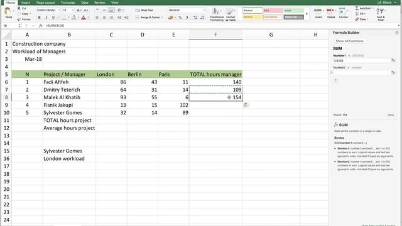The height and width of the screenshot is (226, 402).
Task: Open the text orientation icon
Action: pyautogui.click(x=119, y=10)
